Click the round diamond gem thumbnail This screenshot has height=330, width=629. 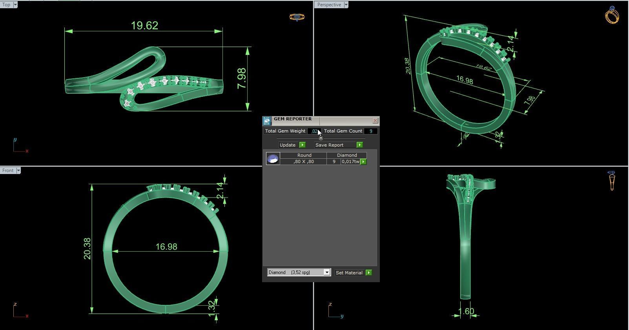(273, 158)
